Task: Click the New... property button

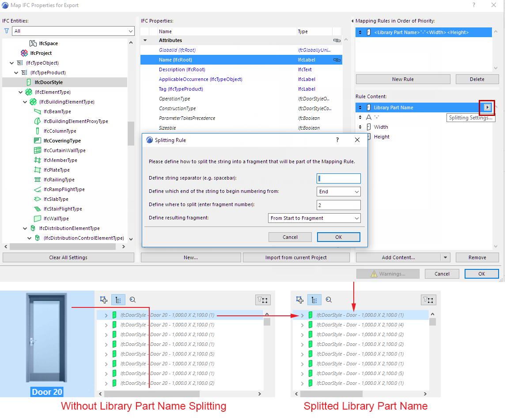Action: click(x=191, y=257)
